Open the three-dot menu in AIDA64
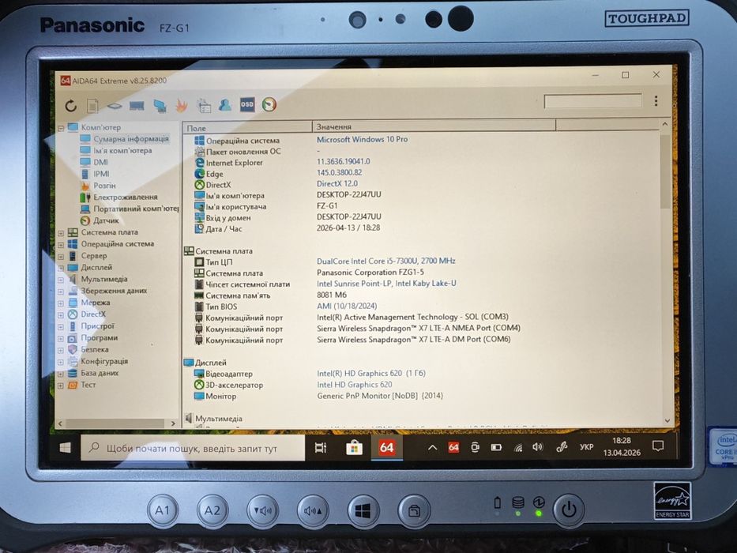 656,100
